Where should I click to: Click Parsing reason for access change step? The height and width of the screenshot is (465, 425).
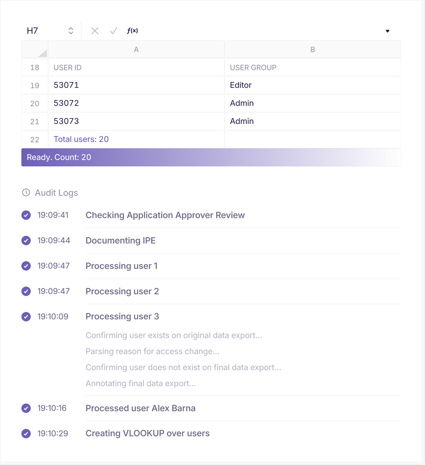pyautogui.click(x=152, y=351)
